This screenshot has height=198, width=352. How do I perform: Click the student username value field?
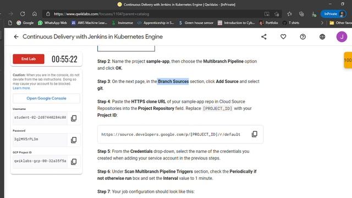point(40,117)
